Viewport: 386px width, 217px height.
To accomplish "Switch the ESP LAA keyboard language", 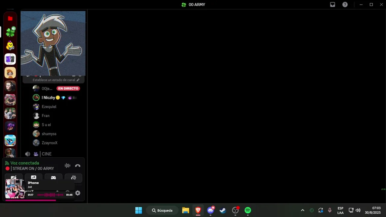I will click(x=340, y=210).
